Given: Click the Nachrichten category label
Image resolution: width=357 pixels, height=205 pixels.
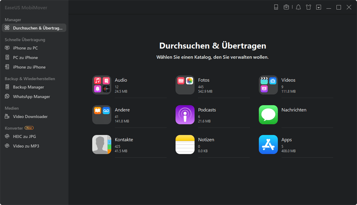Looking at the screenshot, I should (294, 110).
